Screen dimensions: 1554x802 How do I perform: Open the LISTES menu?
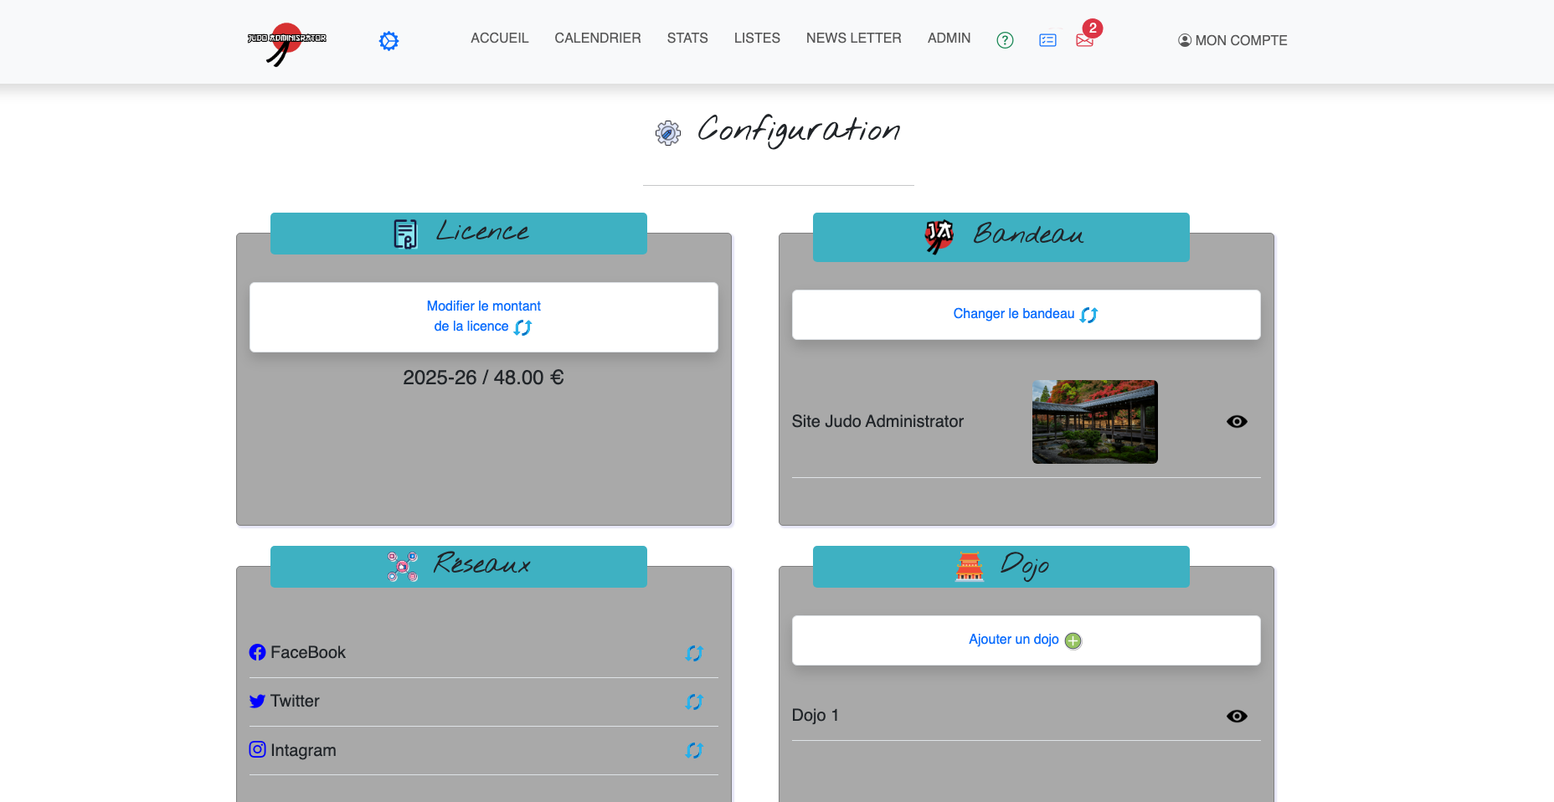tap(757, 39)
